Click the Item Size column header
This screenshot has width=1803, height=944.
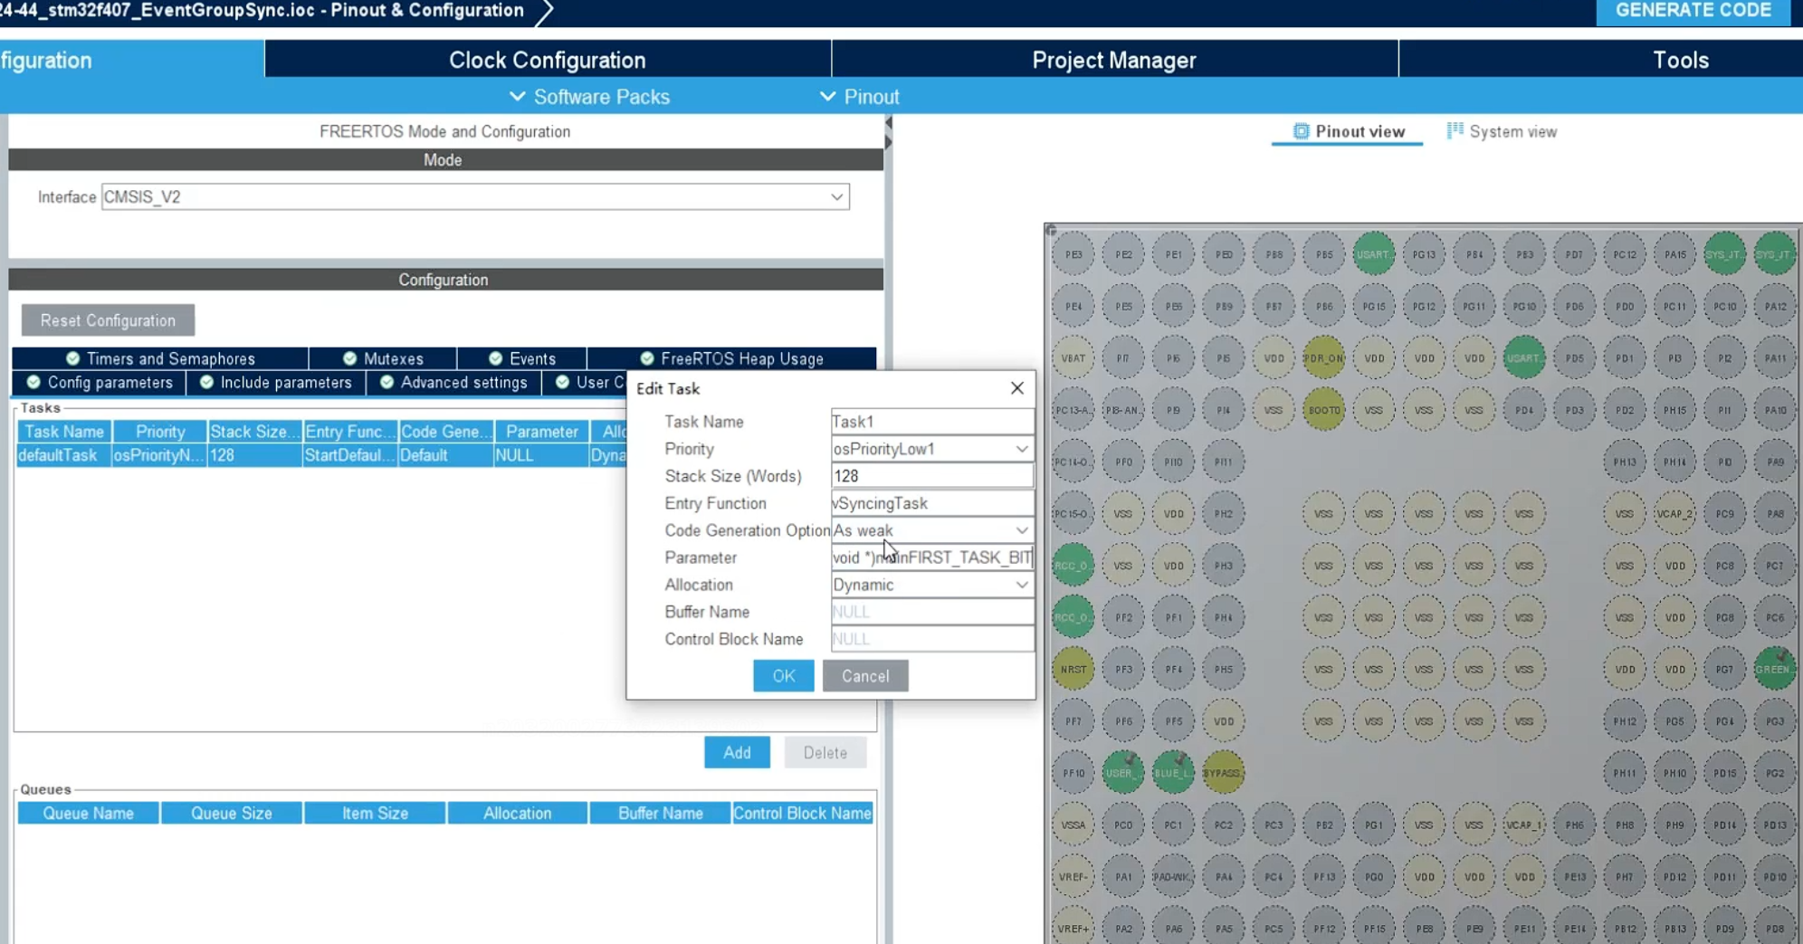375,814
